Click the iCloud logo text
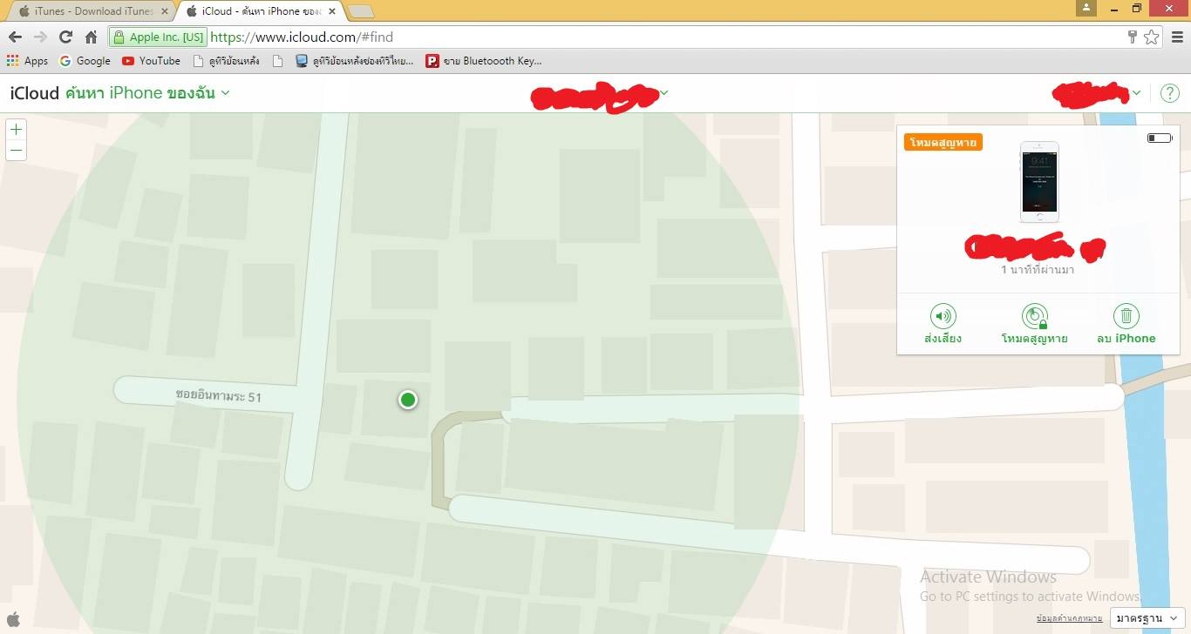Viewport: 1191px width, 634px height. tap(35, 93)
